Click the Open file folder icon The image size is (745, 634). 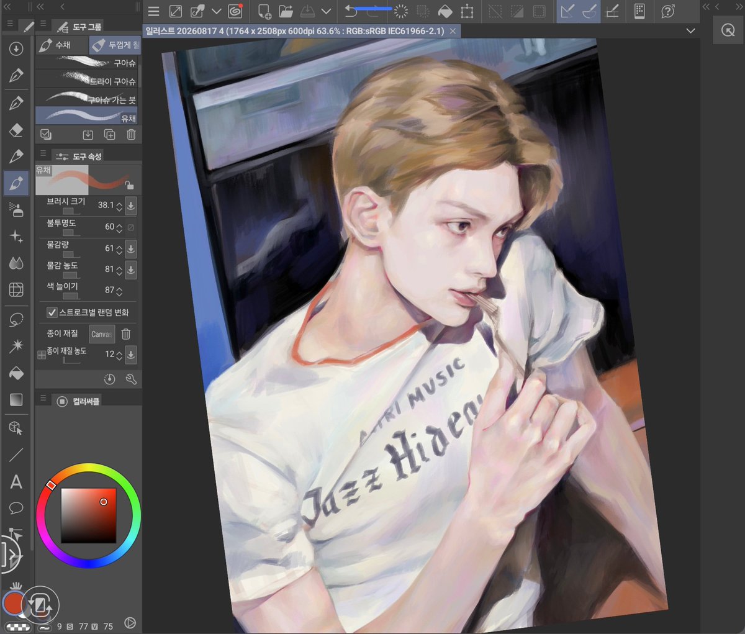(286, 11)
